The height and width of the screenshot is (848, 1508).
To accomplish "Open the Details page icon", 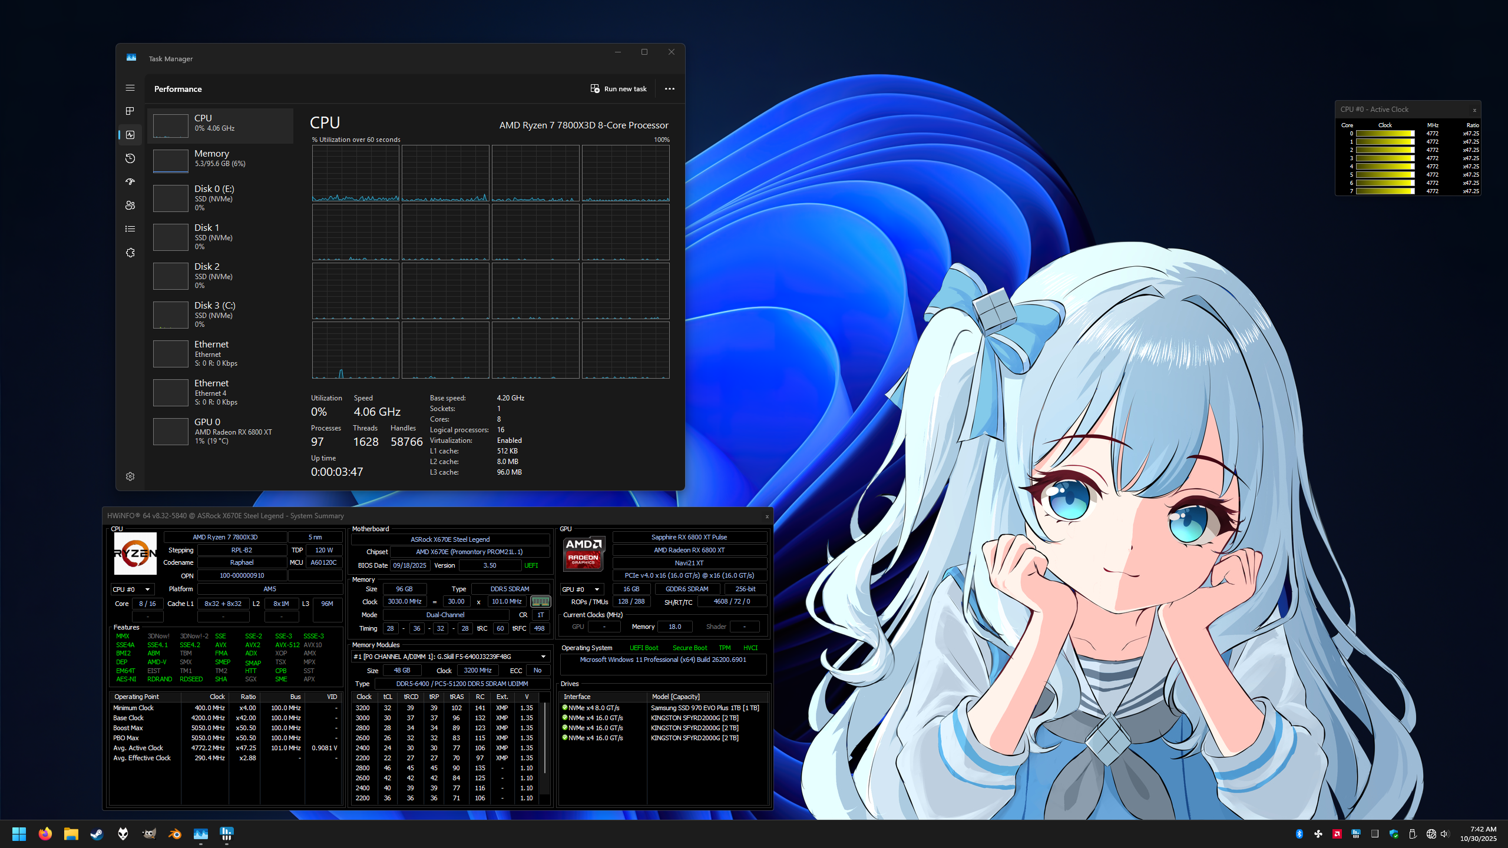I will (130, 229).
